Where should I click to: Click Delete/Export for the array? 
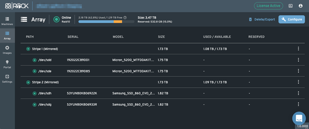click(x=261, y=20)
